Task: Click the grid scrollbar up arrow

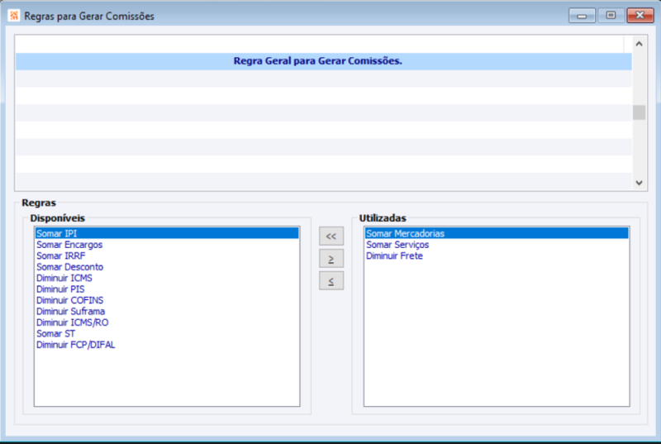Action: point(639,44)
